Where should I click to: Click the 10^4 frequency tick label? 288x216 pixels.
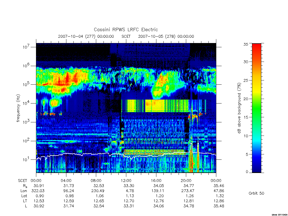(26, 103)
